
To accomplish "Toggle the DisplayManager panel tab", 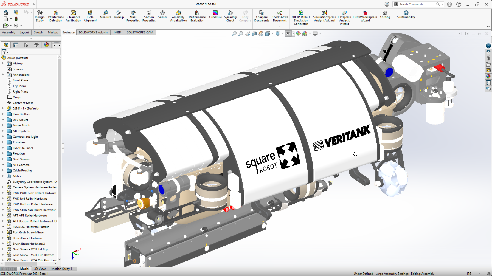I will coord(47,45).
